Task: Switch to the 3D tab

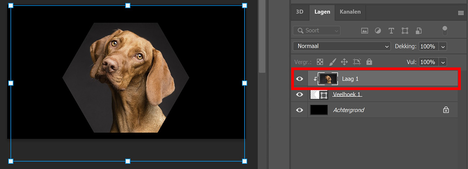Action: 300,12
